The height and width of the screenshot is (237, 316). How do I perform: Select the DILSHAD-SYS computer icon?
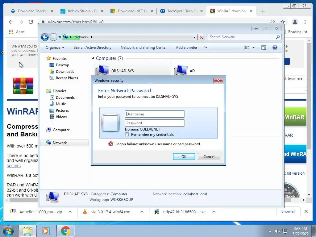coord(102,70)
